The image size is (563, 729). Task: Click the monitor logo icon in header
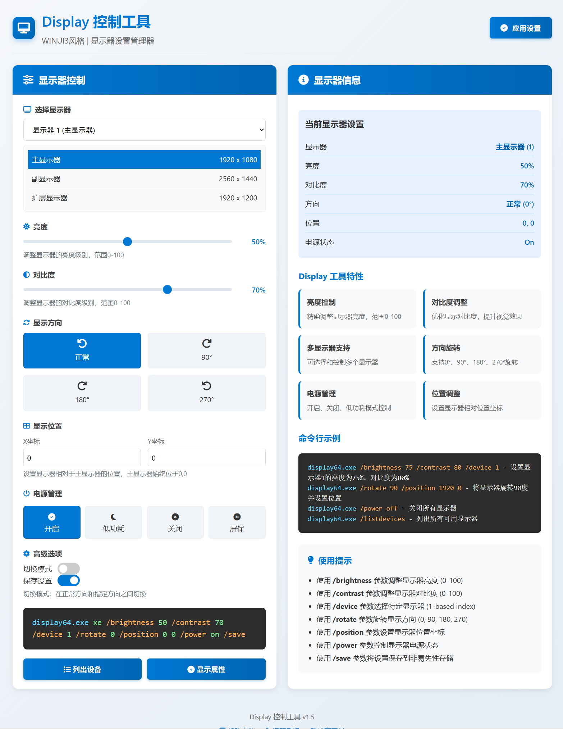coord(24,28)
